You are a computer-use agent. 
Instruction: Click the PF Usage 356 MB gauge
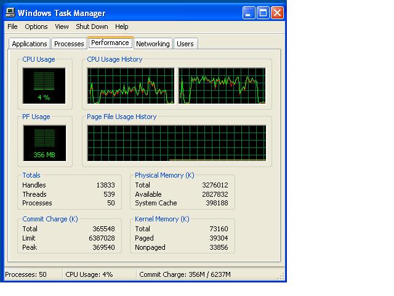(44, 143)
